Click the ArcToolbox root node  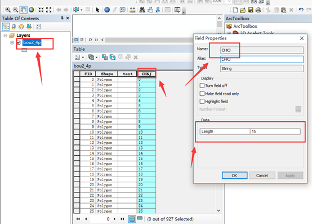(245, 26)
